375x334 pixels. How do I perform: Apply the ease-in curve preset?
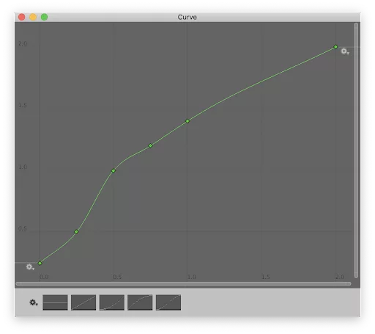pos(112,302)
